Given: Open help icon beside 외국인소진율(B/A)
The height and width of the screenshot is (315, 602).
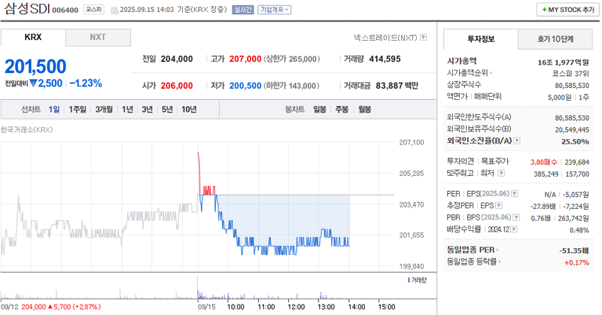Looking at the screenshot, I should point(517,141).
